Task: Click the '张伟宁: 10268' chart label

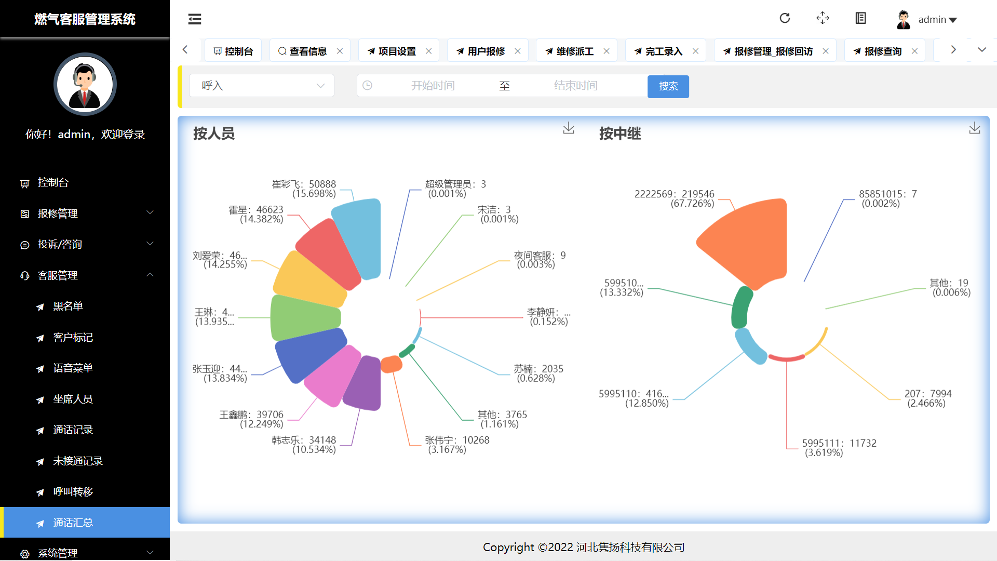Action: click(x=457, y=445)
